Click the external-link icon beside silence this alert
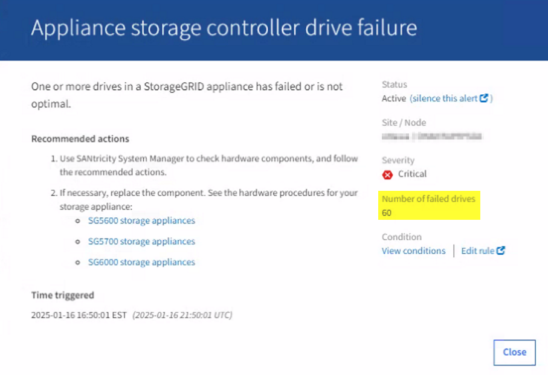The height and width of the screenshot is (375, 548). pyautogui.click(x=484, y=98)
